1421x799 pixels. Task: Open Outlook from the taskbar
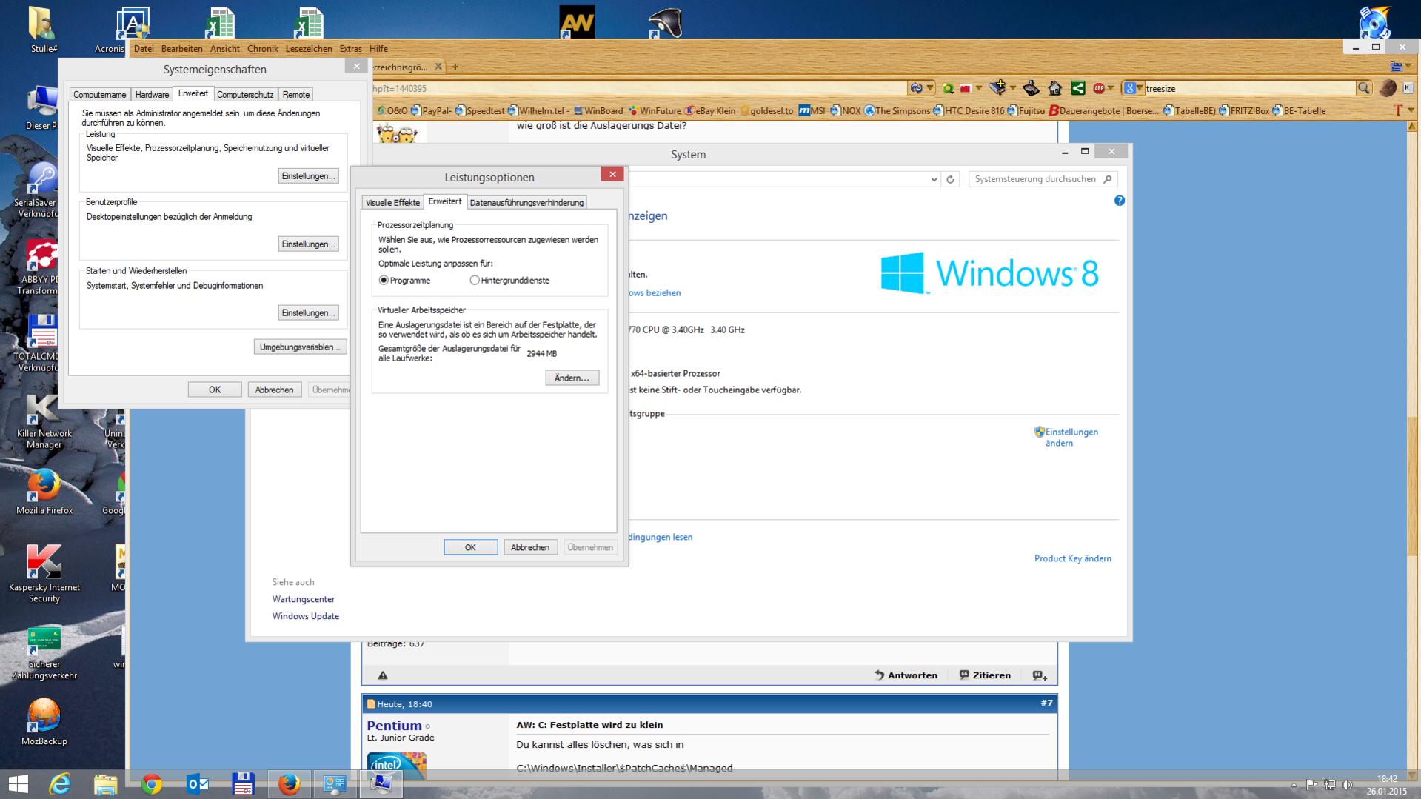[x=198, y=783]
